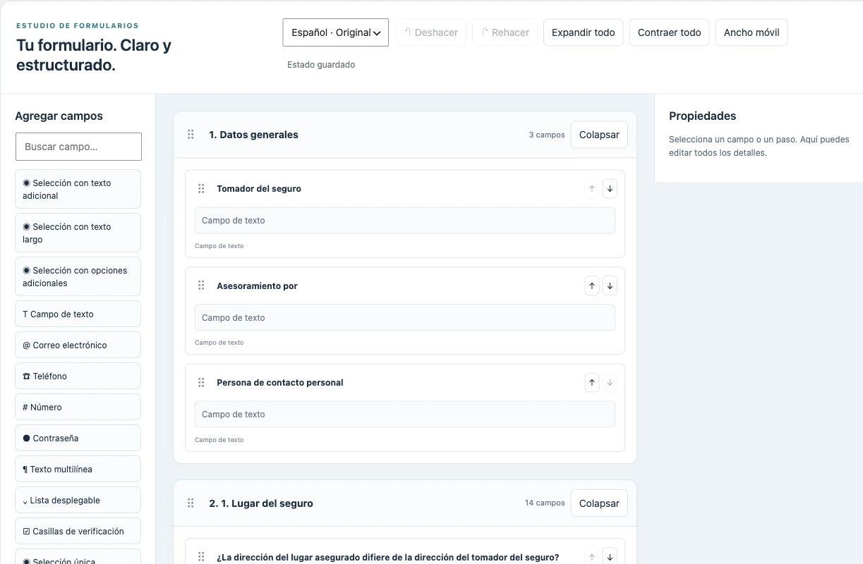The height and width of the screenshot is (564, 863).
Task: Move Asesoramiento por field down
Action: pyautogui.click(x=610, y=286)
